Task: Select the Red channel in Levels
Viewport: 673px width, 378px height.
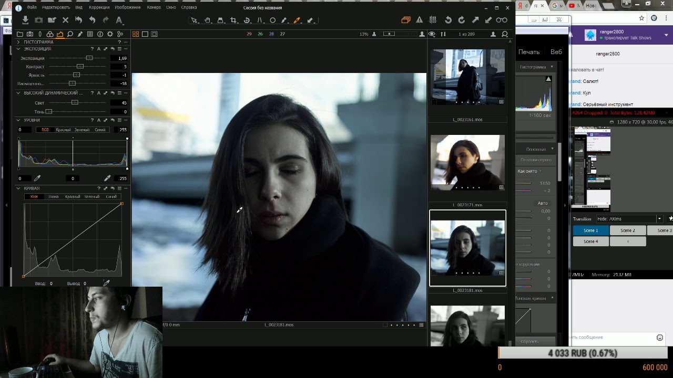Action: 63,130
